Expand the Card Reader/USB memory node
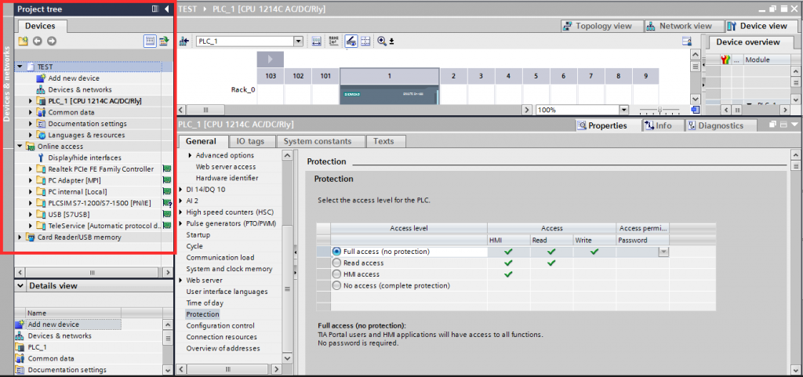This screenshot has width=803, height=377. (x=20, y=237)
